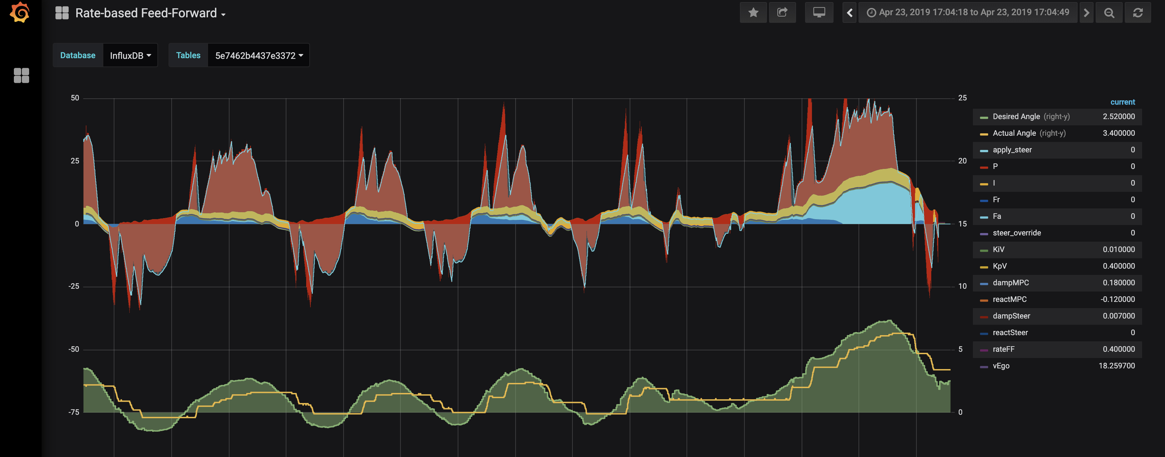Cycle view mode with the monitor icon
The width and height of the screenshot is (1165, 457).
click(x=819, y=13)
